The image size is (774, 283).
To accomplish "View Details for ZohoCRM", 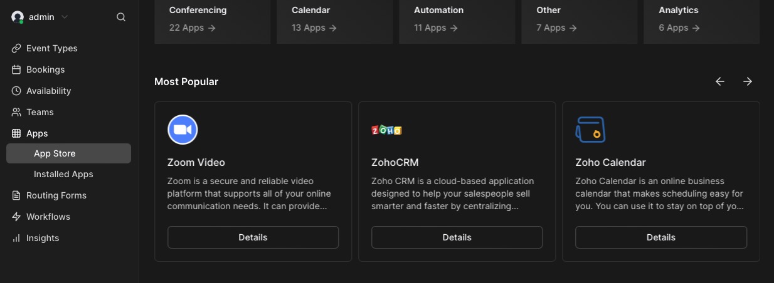I will click(457, 237).
